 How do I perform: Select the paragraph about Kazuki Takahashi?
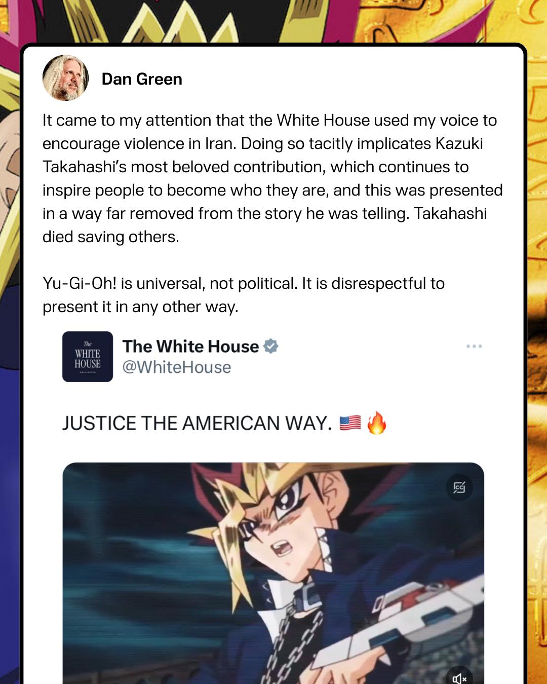[272, 178]
